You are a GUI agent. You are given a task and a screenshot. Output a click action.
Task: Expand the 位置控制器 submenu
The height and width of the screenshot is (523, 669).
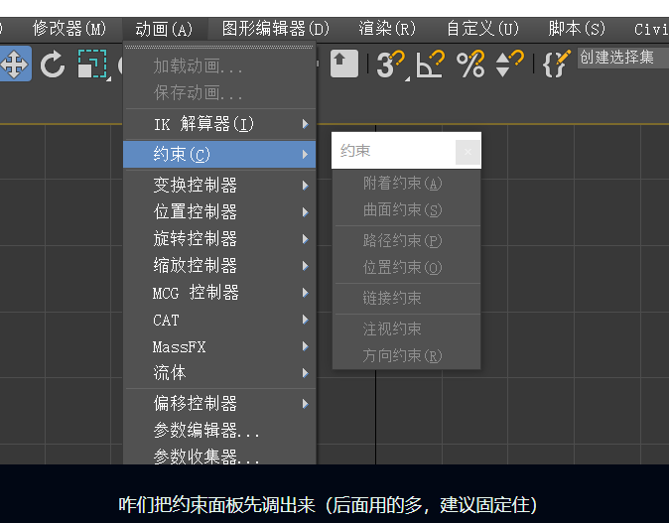[x=219, y=212]
